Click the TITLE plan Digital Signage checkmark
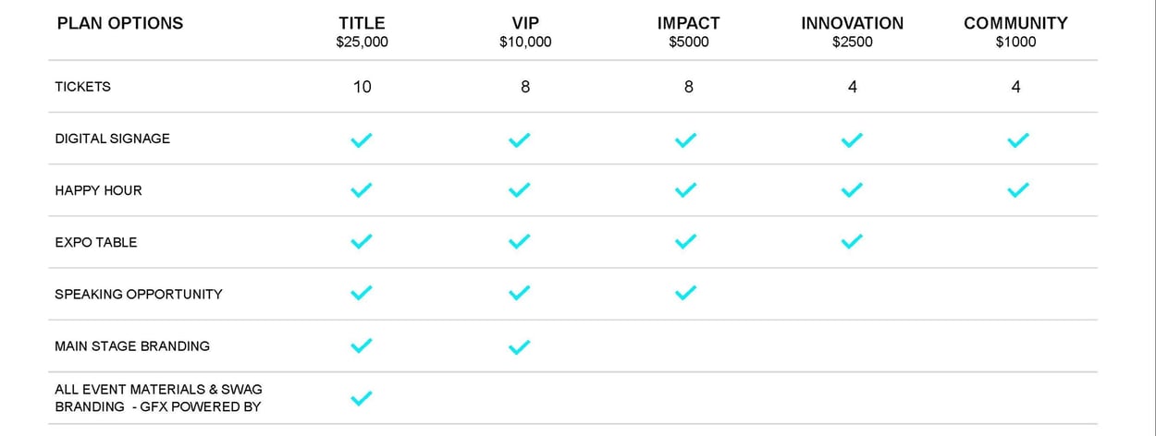Image resolution: width=1156 pixels, height=436 pixels. tap(362, 140)
